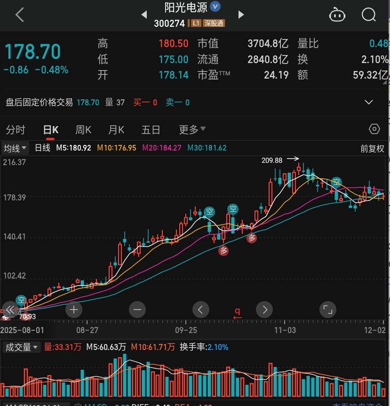The image size is (390, 406).
Task: Switch to 月K tab
Action: [116, 129]
